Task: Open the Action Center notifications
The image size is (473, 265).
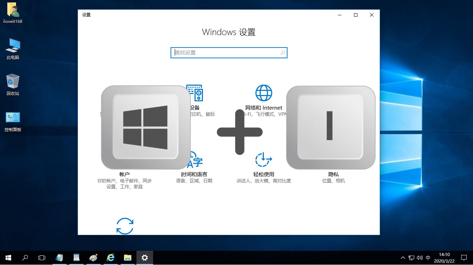Action: coord(464,258)
